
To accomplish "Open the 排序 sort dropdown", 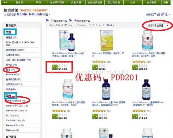I will click(161, 25).
